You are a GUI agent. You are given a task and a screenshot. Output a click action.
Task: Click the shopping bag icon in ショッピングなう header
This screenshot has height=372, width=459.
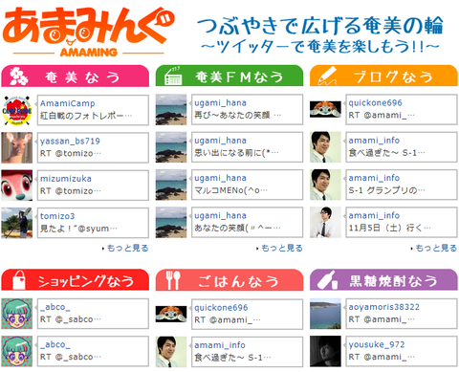click(x=18, y=280)
